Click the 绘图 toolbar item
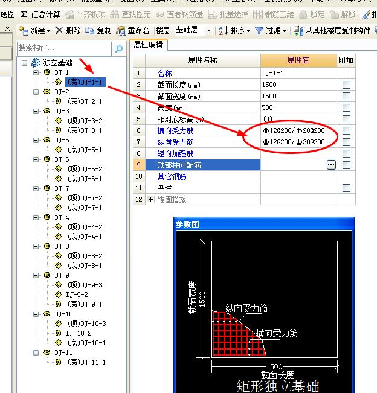The height and width of the screenshot is (393, 377). (7, 14)
